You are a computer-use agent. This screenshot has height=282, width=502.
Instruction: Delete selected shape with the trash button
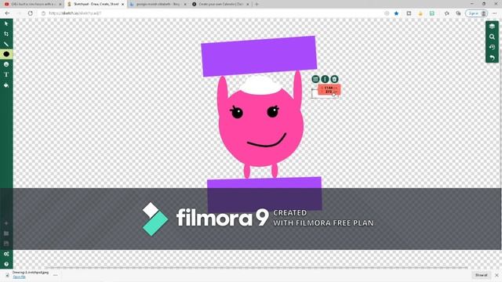334,79
